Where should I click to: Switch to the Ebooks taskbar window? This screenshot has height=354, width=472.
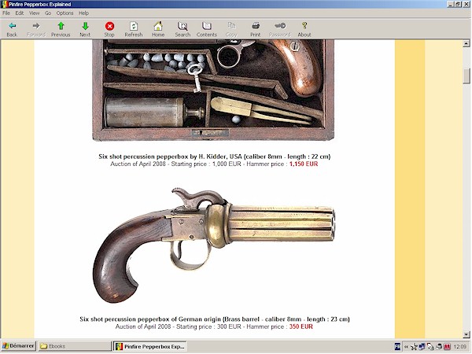[x=75, y=346]
